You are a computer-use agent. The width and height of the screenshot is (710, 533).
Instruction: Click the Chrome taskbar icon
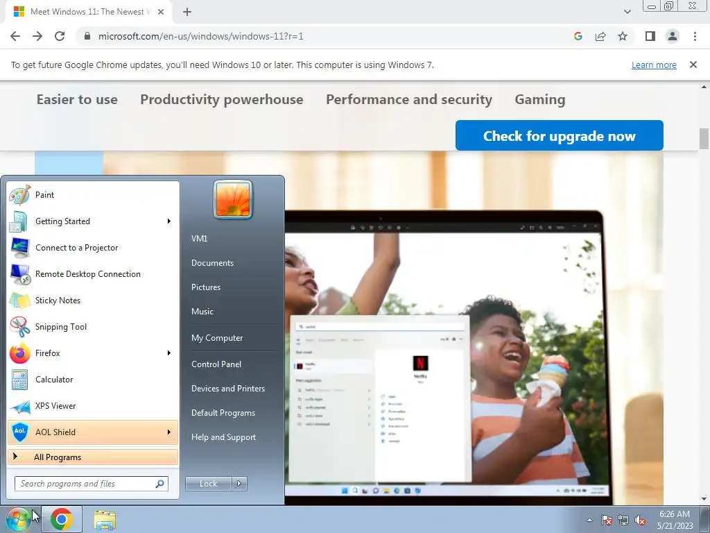click(x=62, y=519)
